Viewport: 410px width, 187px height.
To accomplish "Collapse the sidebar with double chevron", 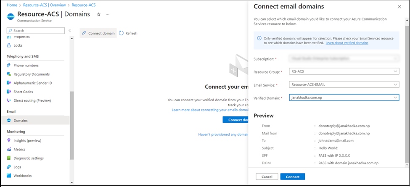I will point(70,31).
